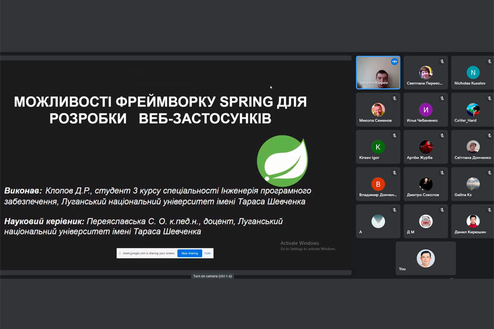Select participant A's avatar
This screenshot has width=494, height=329.
pyautogui.click(x=378, y=221)
